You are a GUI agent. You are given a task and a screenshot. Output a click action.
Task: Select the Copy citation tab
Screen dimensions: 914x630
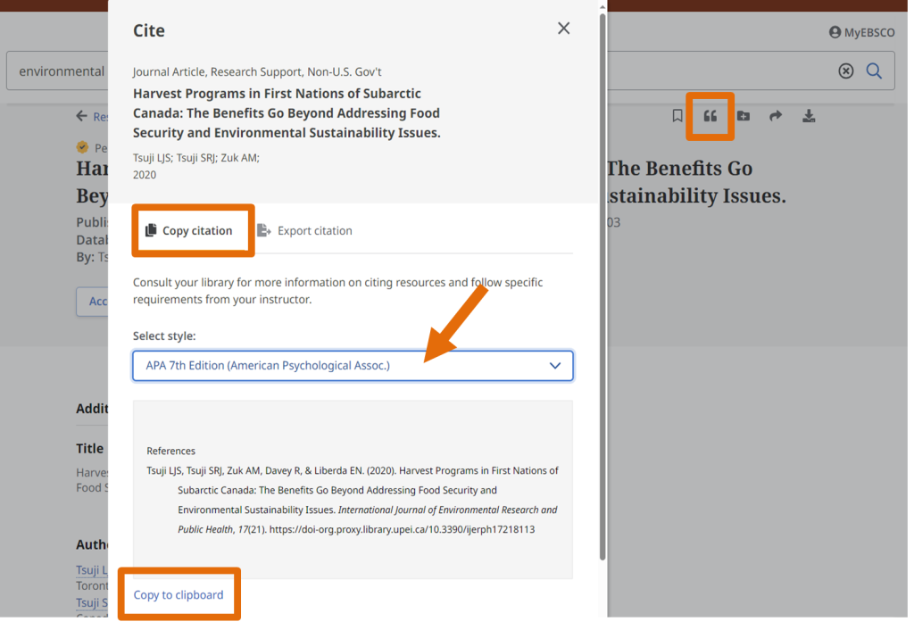click(189, 230)
